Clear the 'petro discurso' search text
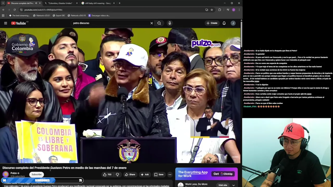The width and height of the screenshot is (333, 187). (152, 23)
